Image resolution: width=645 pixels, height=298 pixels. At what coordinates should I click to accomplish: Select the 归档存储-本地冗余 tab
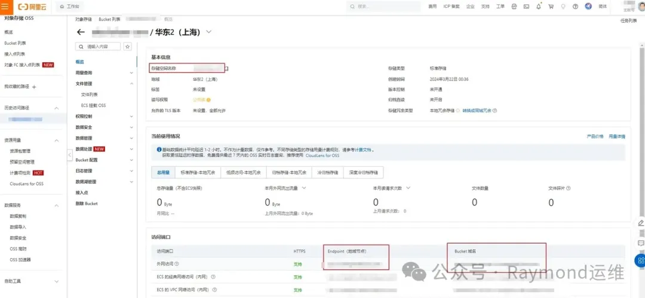(x=289, y=173)
